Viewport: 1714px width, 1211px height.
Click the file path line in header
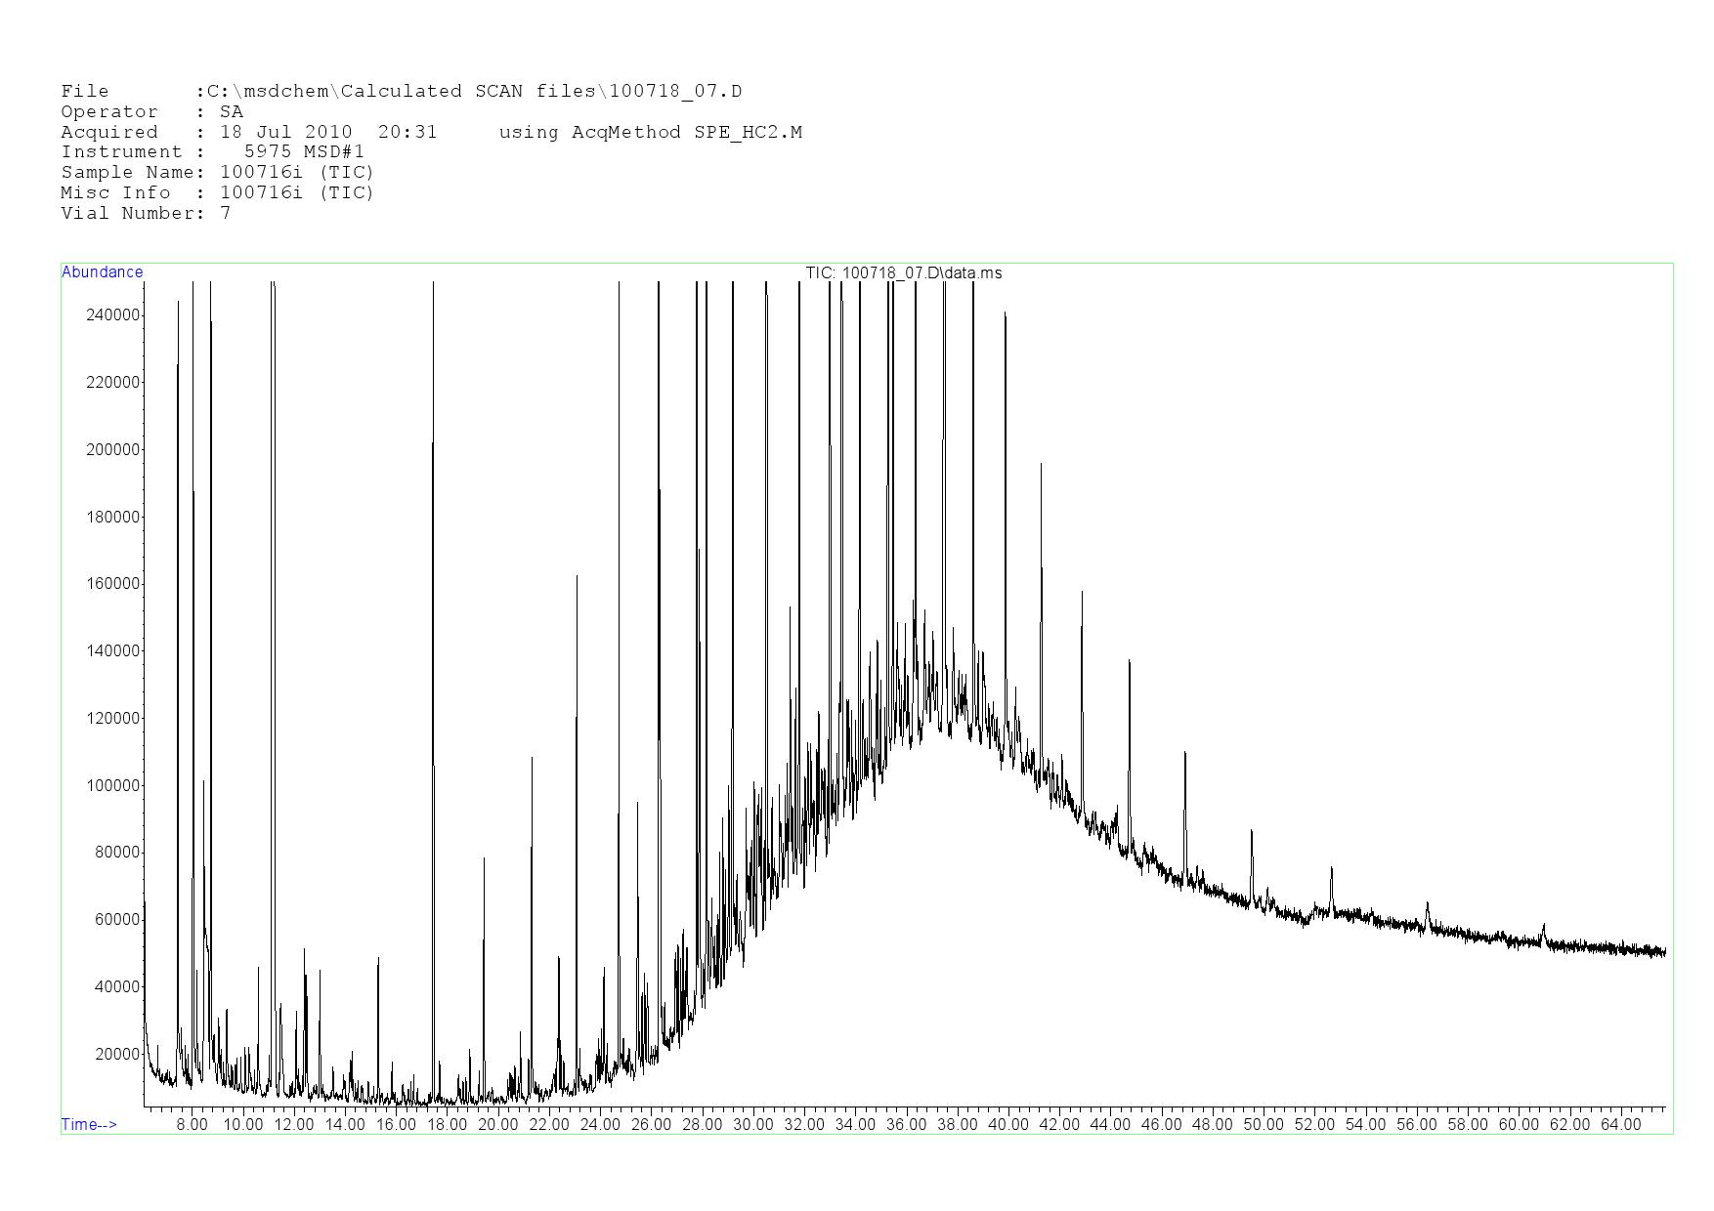click(401, 92)
